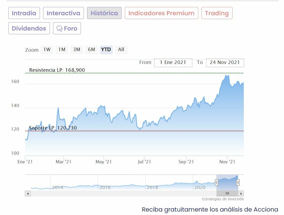Click the From date field
The width and height of the screenshot is (284, 215).
173,62
